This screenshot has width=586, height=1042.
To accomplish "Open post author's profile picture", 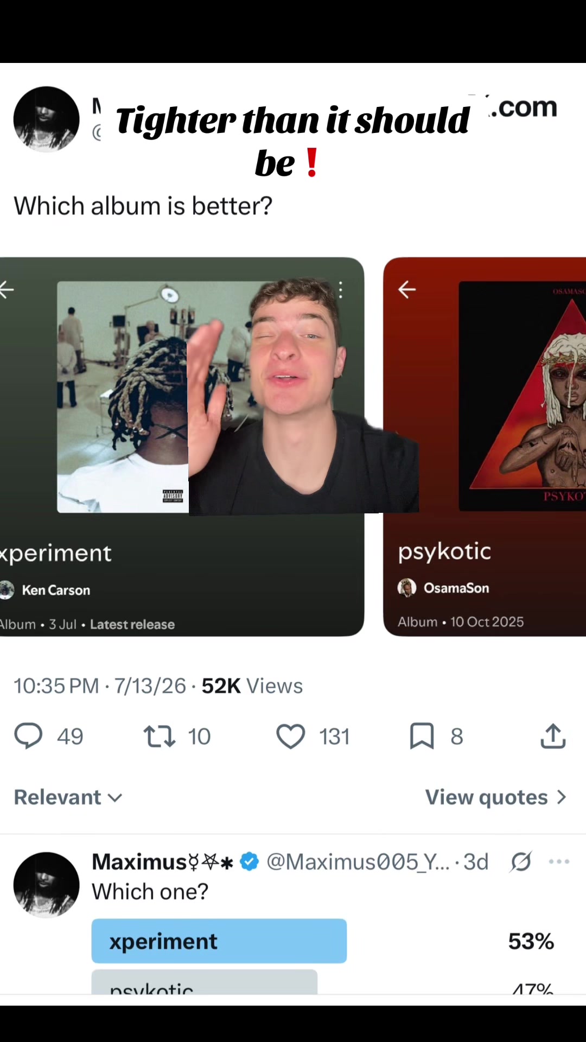I will coord(47,119).
